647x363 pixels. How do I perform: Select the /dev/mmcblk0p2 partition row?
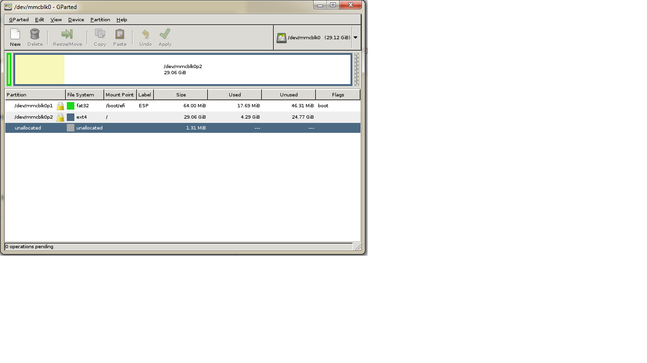pyautogui.click(x=183, y=117)
